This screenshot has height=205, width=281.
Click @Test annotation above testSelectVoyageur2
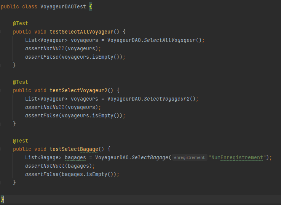(21, 82)
